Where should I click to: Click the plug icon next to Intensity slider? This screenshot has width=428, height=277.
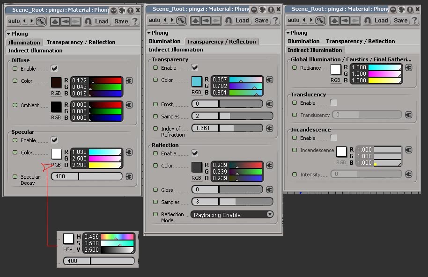click(x=409, y=174)
